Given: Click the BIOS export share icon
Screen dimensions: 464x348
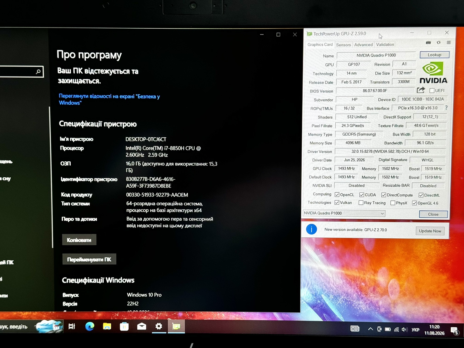Looking at the screenshot, I should (421, 90).
